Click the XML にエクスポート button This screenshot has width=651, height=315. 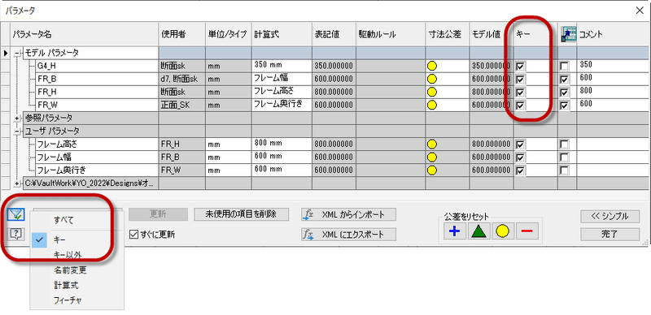point(348,235)
